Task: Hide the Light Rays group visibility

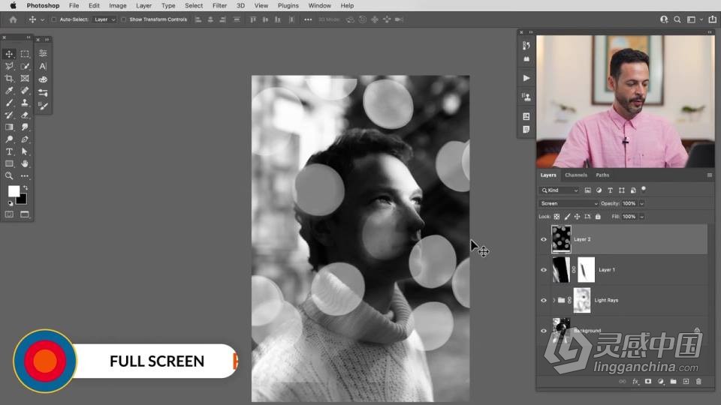Action: pyautogui.click(x=544, y=300)
